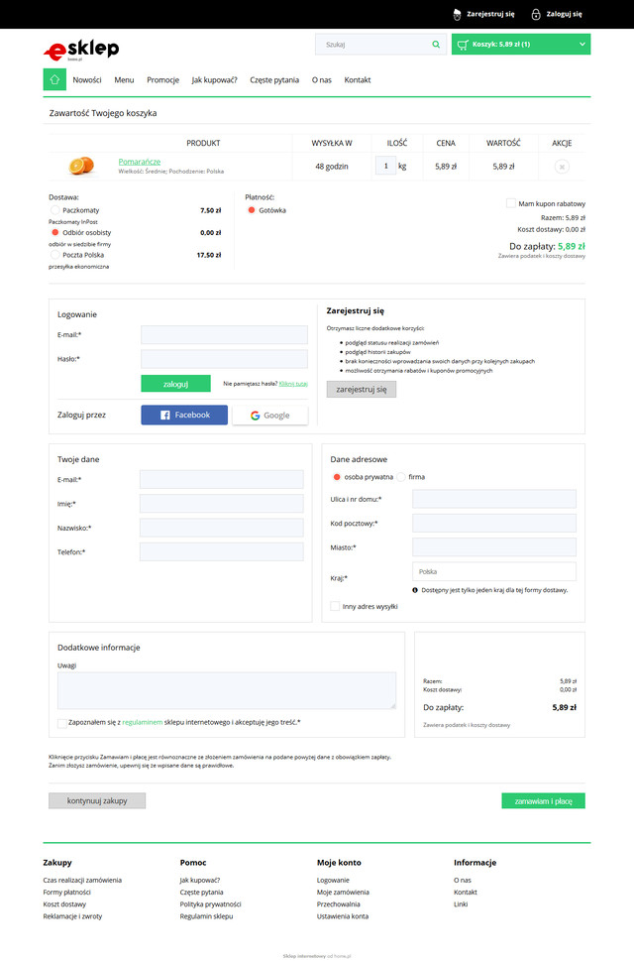Viewport: 634px width, 961px height.
Task: Open the Częste pytania menu item
Action: point(274,79)
